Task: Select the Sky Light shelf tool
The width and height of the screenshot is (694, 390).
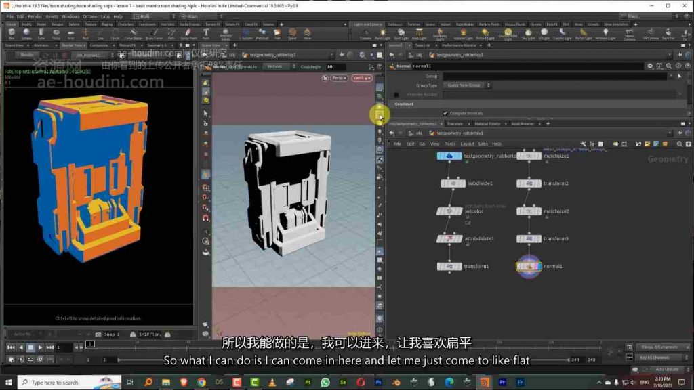Action: (x=528, y=34)
